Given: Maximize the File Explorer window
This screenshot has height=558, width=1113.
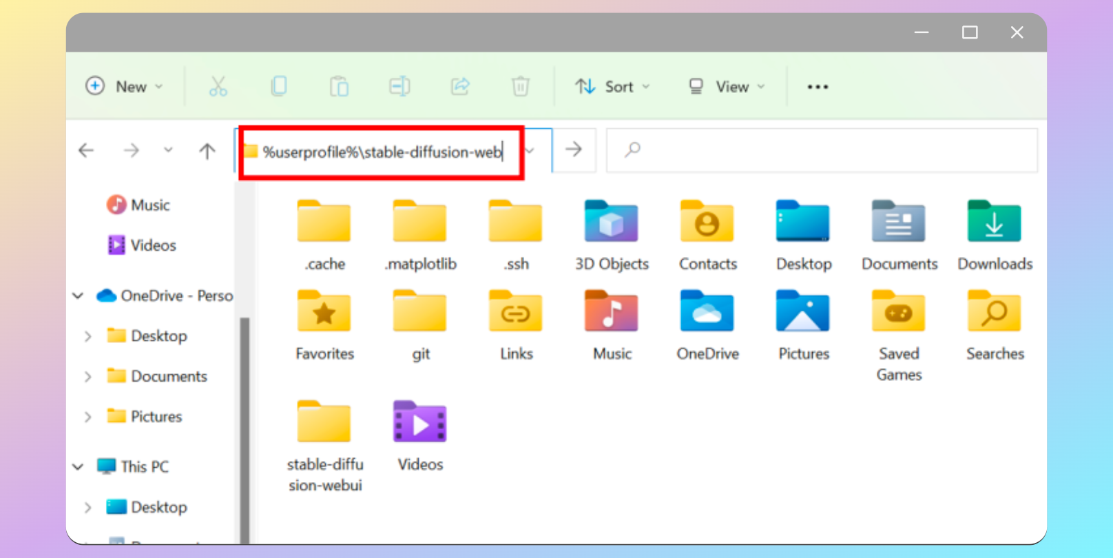Looking at the screenshot, I should 970,32.
